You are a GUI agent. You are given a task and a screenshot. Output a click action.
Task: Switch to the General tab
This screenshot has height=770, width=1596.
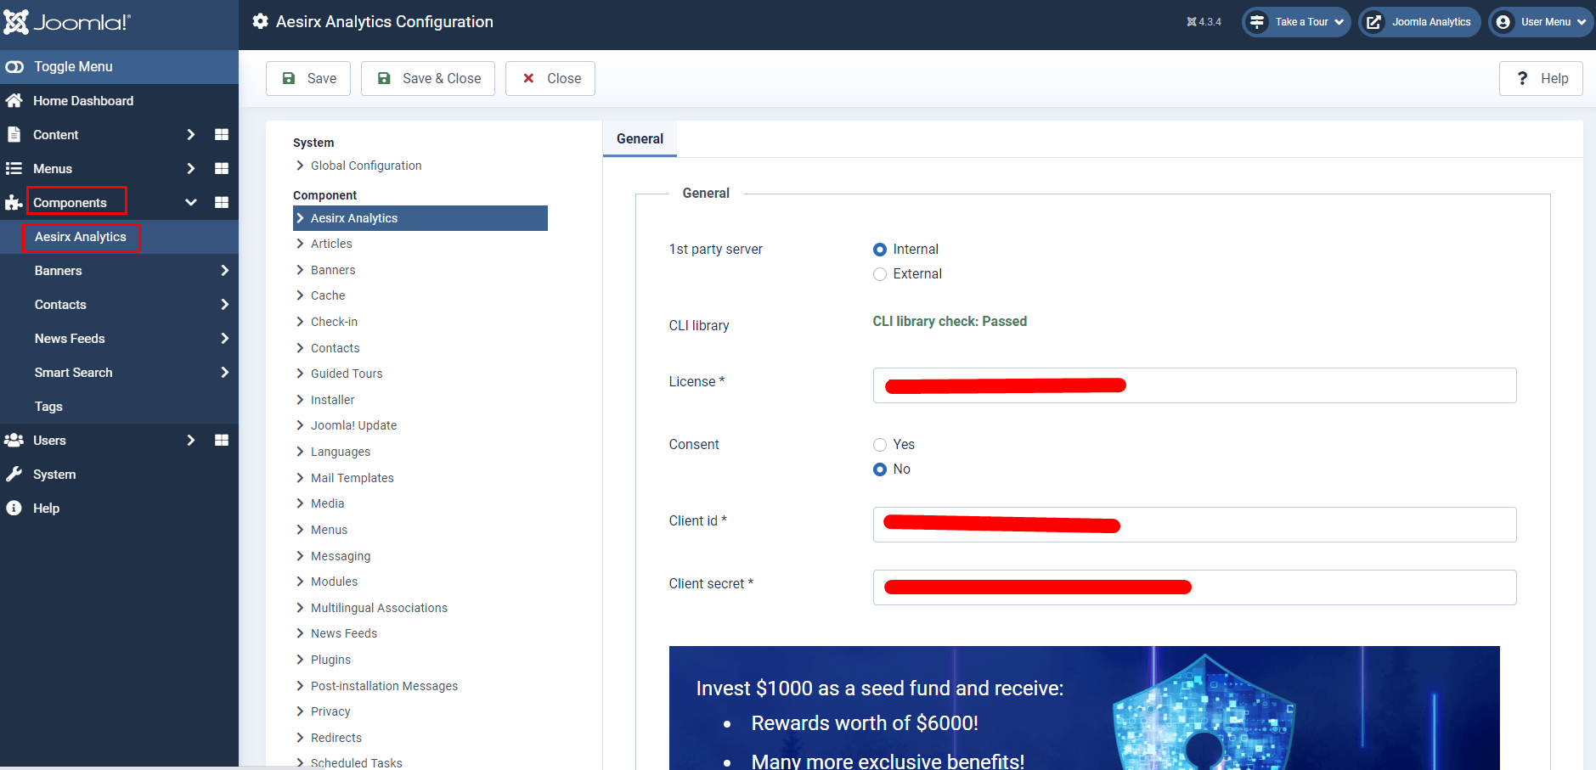640,139
